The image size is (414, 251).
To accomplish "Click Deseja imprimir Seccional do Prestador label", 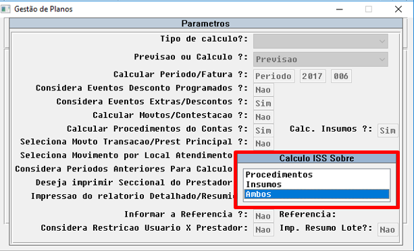I will click(x=134, y=182).
